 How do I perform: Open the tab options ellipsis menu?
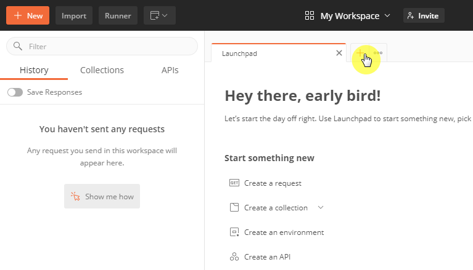click(x=378, y=53)
